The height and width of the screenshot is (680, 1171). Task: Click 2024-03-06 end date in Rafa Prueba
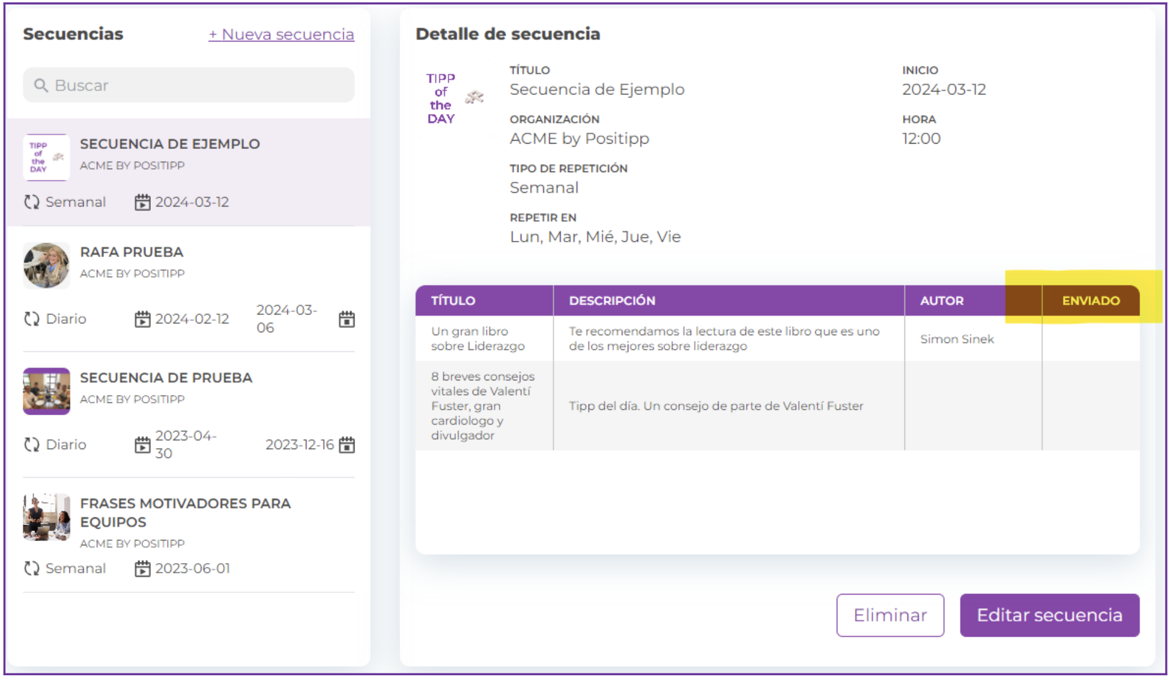tap(287, 319)
